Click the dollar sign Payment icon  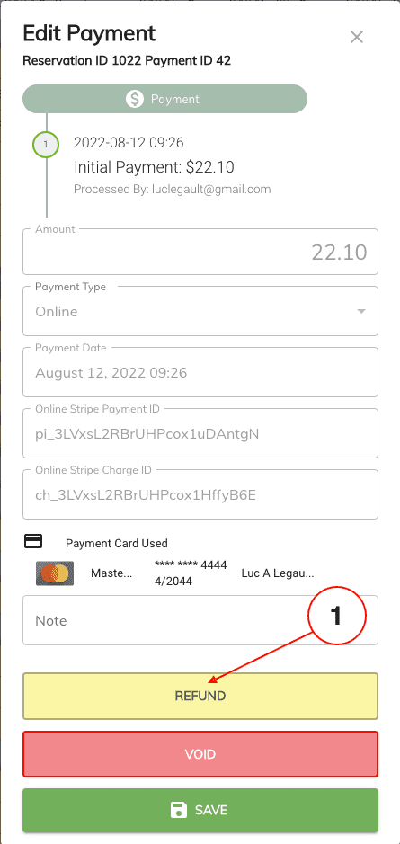point(135,99)
